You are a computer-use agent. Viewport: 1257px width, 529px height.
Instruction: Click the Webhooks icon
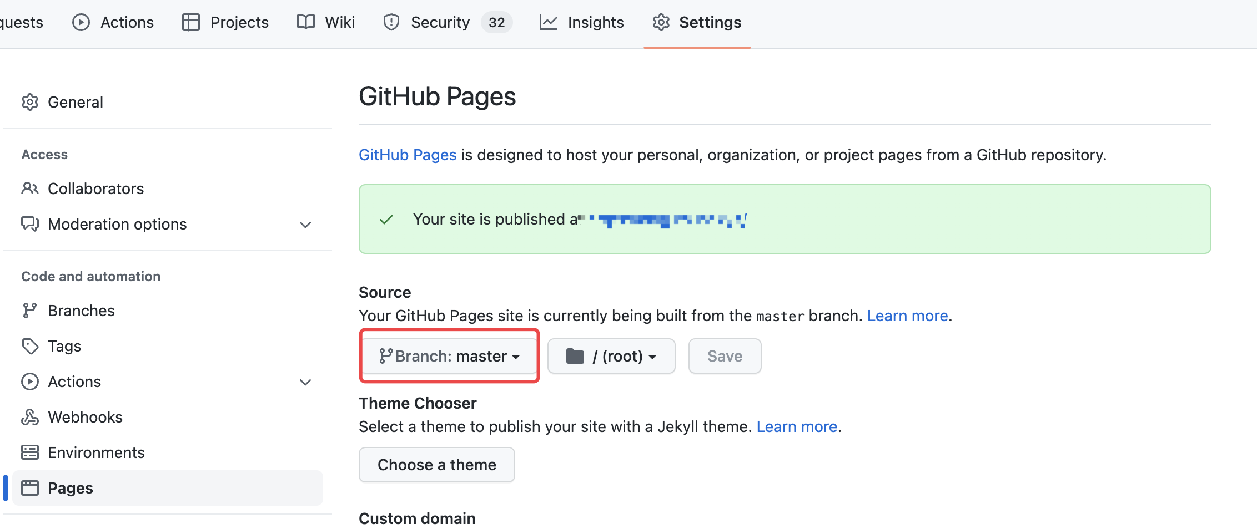30,417
